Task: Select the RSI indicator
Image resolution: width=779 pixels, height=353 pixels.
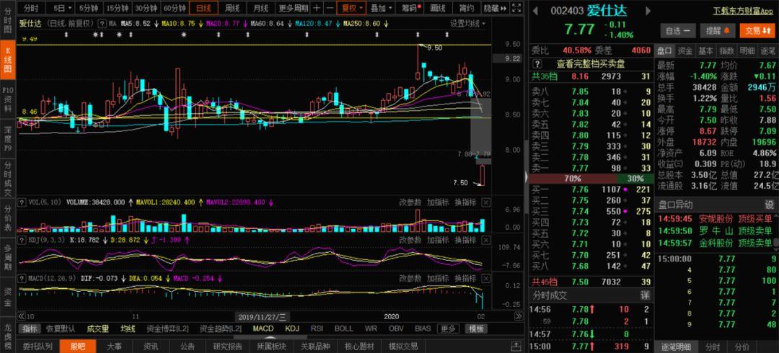Action: tap(317, 329)
